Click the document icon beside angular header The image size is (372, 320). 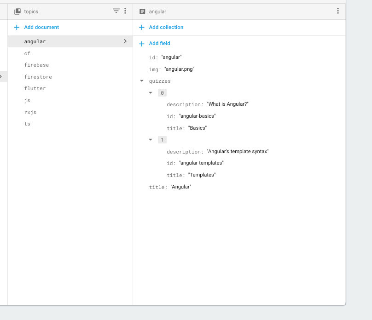point(142,11)
